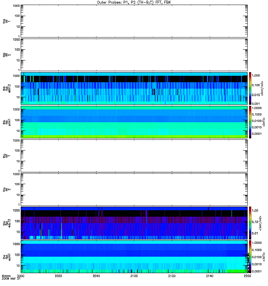Click "1.0000" beside the thb scm1 color bar
Screen dimensions: 268x286
coord(257,108)
